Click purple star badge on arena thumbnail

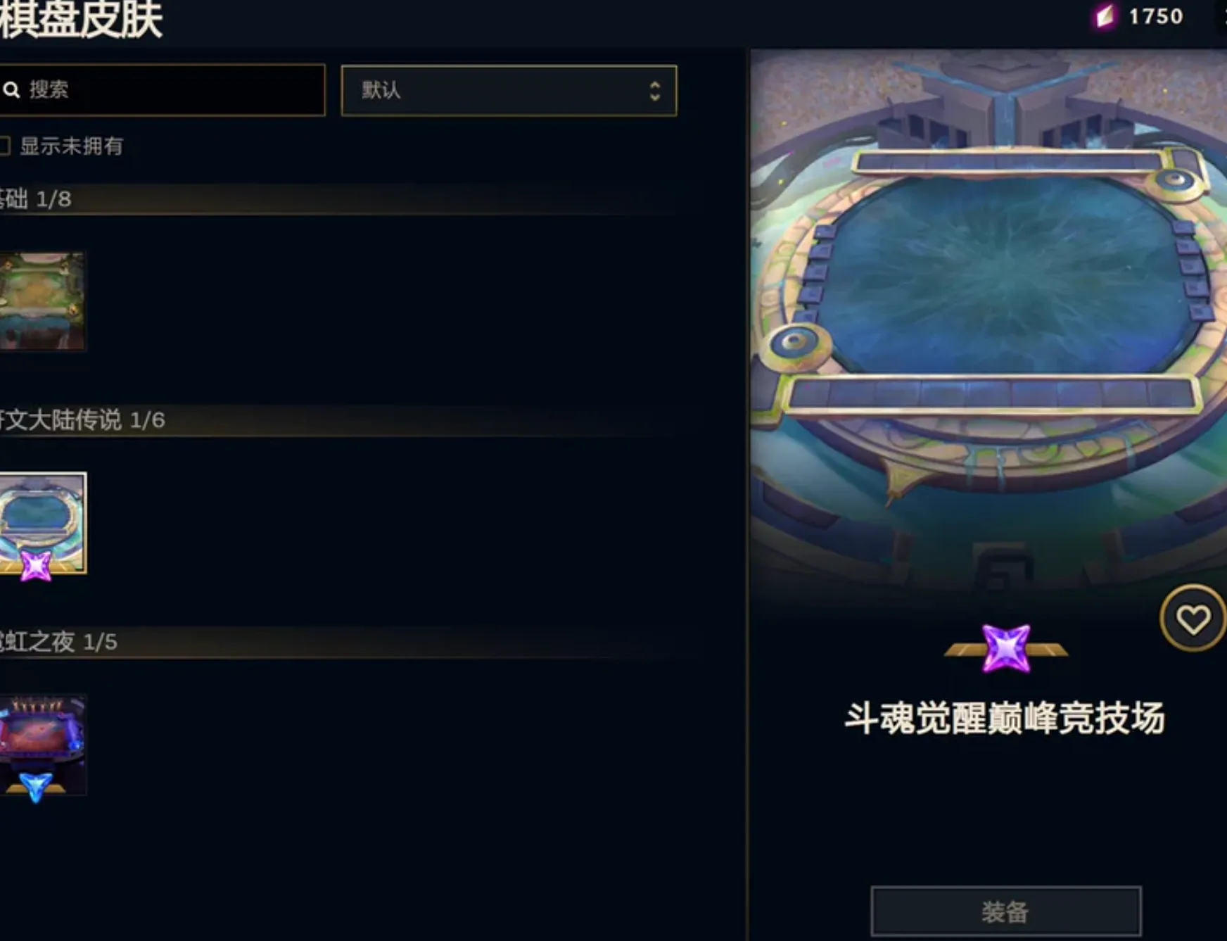pos(36,564)
